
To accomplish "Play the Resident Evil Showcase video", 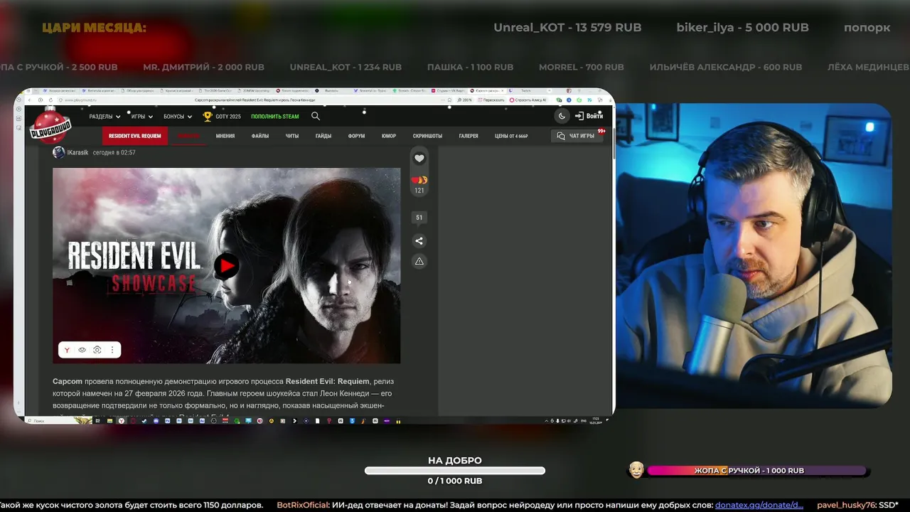I will pyautogui.click(x=226, y=266).
